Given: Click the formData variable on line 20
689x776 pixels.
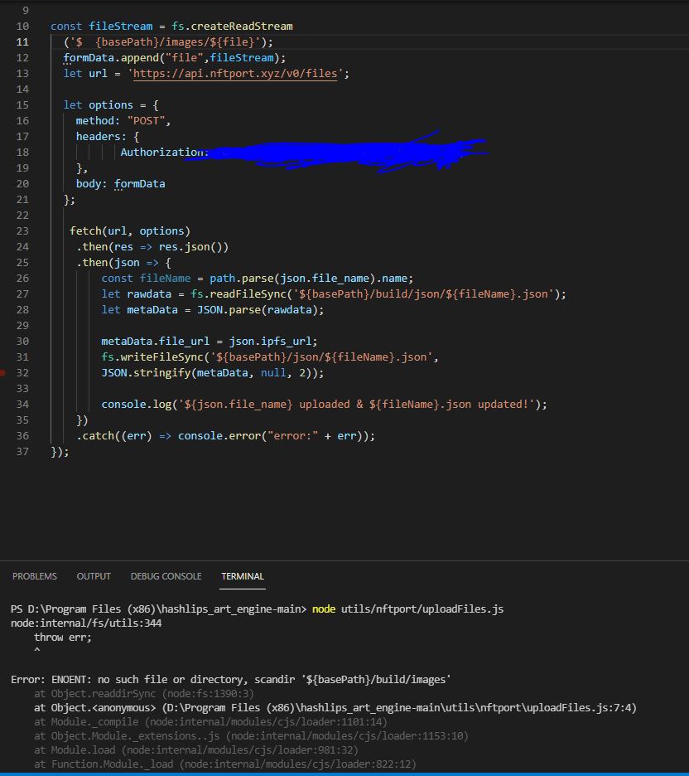Looking at the screenshot, I should [x=141, y=183].
